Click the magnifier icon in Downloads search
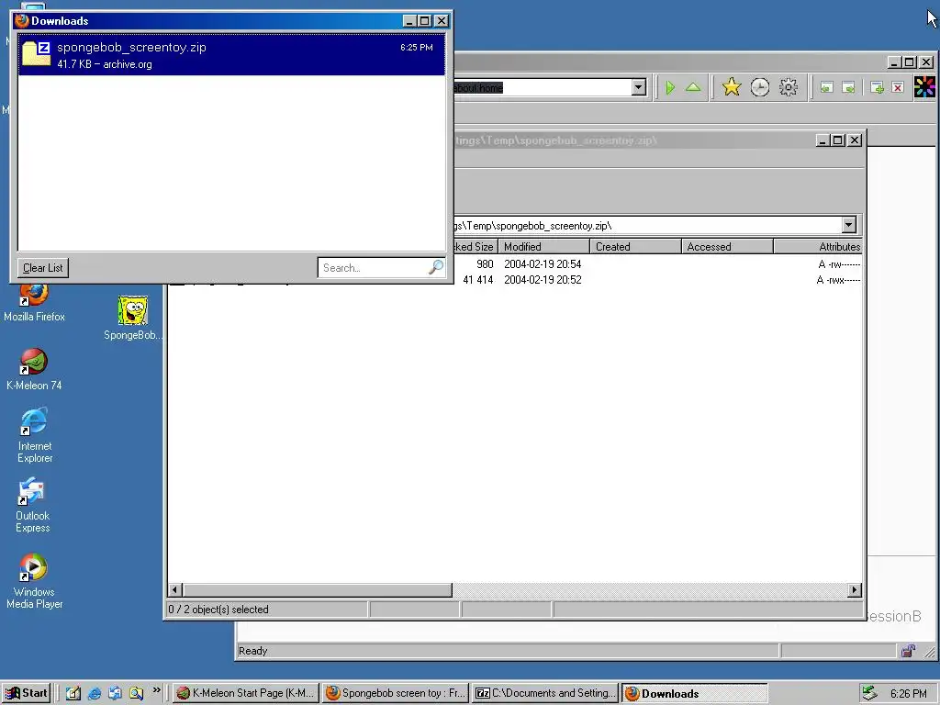The height and width of the screenshot is (705, 940). (436, 267)
